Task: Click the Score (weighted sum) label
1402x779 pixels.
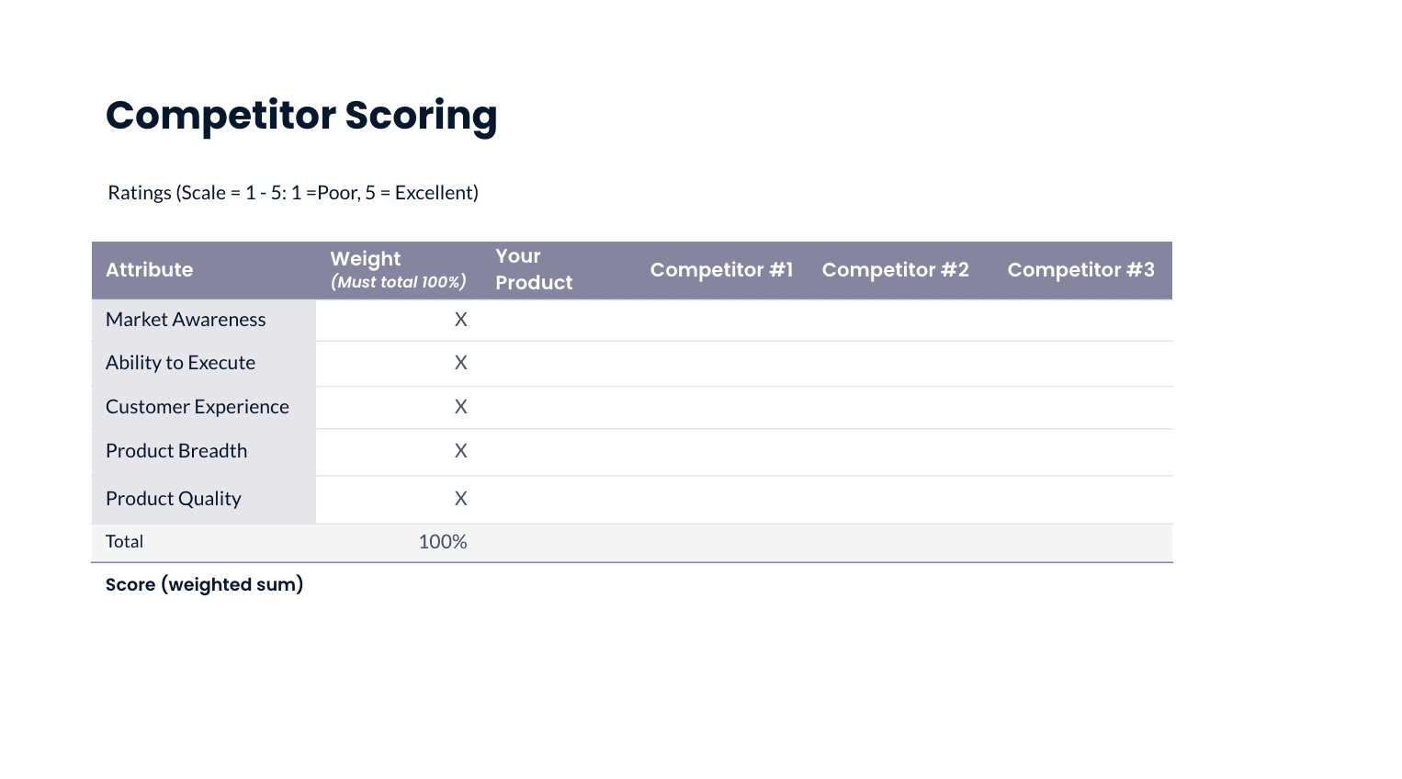Action: point(204,585)
